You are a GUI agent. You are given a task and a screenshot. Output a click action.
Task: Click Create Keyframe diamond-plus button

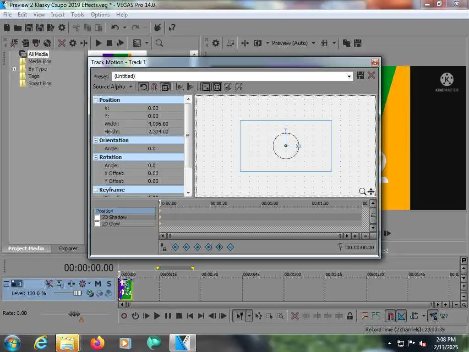coord(219,247)
